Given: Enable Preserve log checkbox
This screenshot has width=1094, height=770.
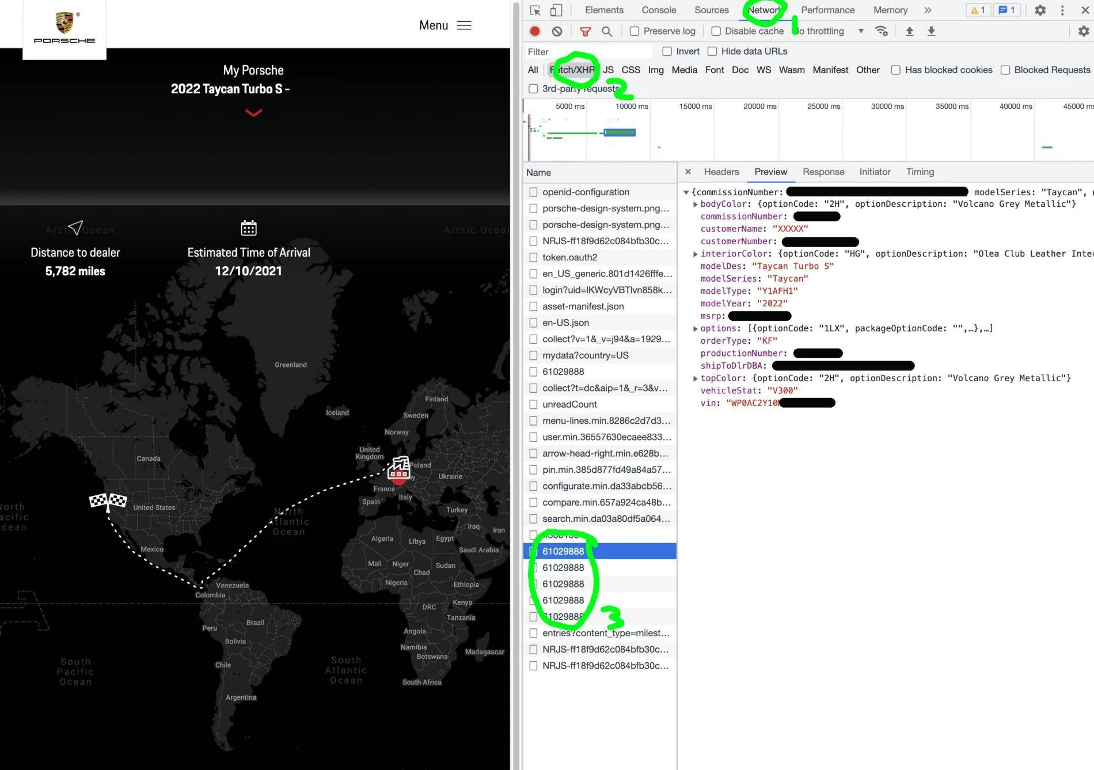Looking at the screenshot, I should tap(635, 31).
